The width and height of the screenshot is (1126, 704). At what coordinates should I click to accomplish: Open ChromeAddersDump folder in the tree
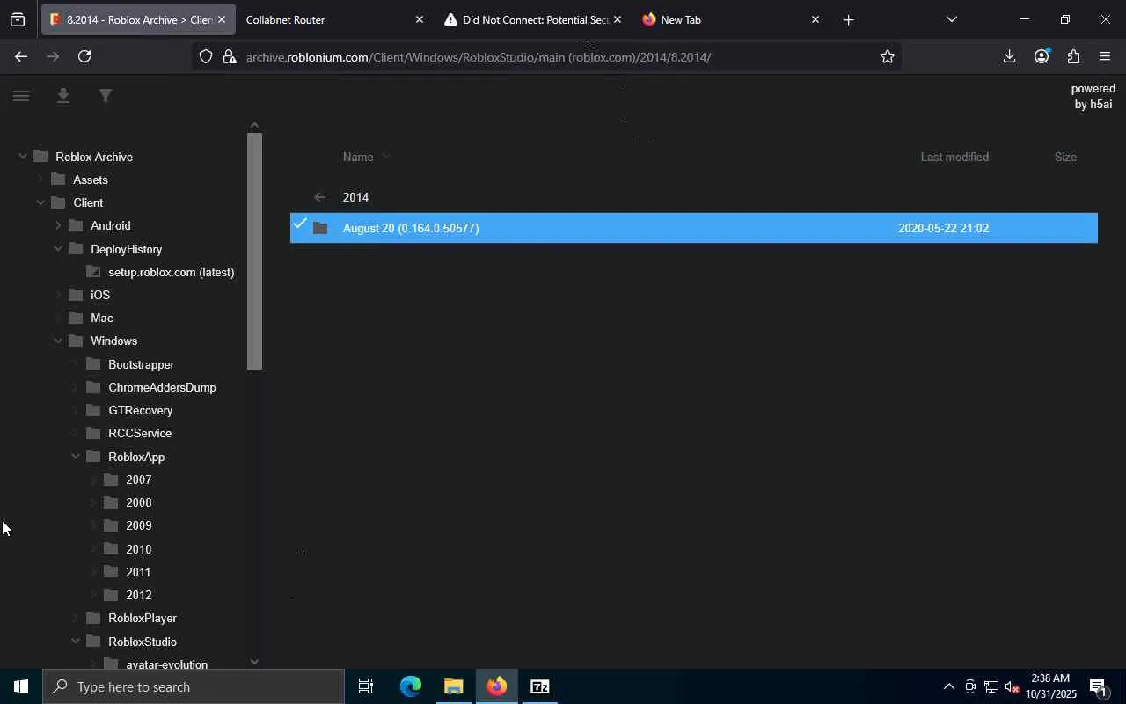click(162, 387)
